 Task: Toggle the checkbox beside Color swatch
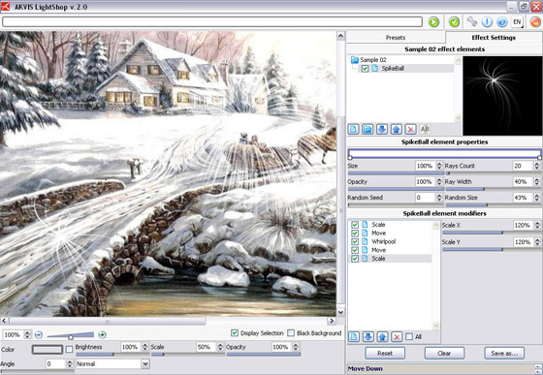(x=69, y=350)
